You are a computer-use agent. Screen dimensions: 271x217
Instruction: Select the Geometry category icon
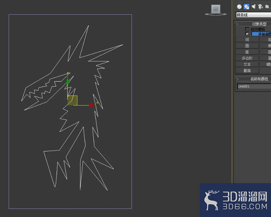[239, 7]
